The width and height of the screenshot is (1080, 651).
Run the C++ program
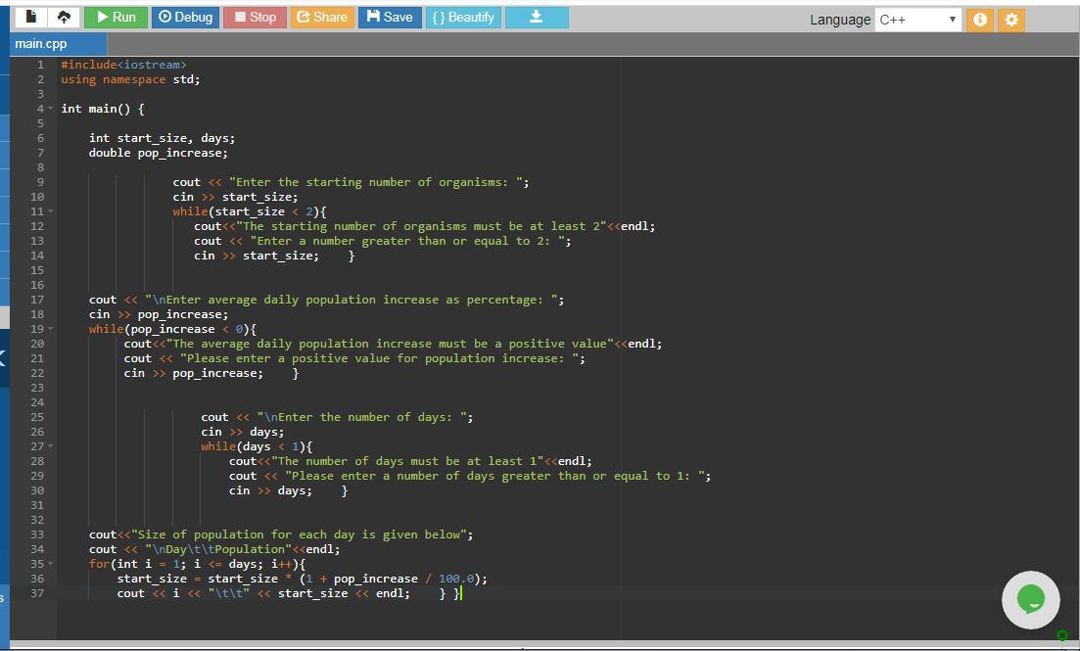(116, 17)
